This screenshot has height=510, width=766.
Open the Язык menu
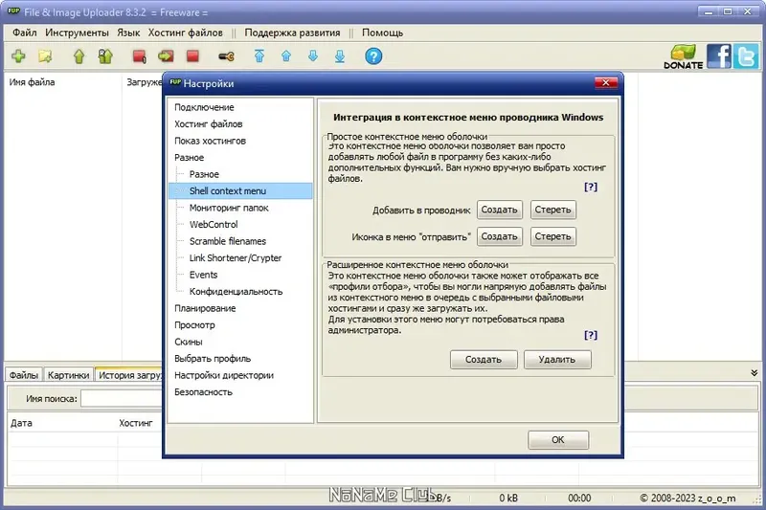128,33
